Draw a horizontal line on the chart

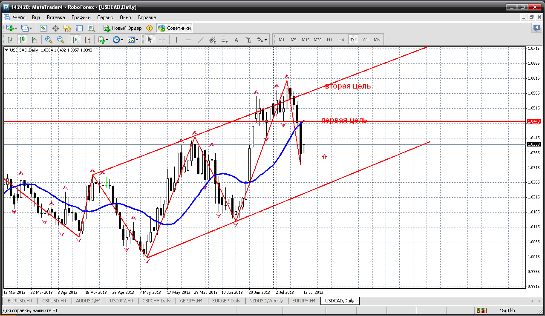click(x=189, y=40)
